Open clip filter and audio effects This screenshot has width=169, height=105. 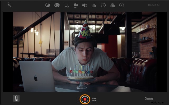click(x=112, y=5)
